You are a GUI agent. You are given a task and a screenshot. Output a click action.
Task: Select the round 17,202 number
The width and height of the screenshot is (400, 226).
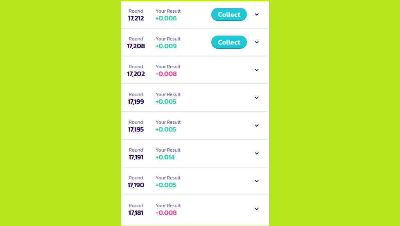136,74
